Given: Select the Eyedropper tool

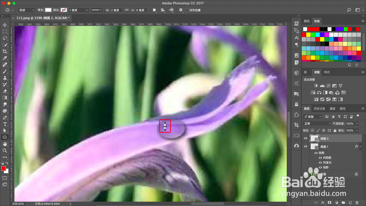Looking at the screenshot, I should tap(5, 58).
